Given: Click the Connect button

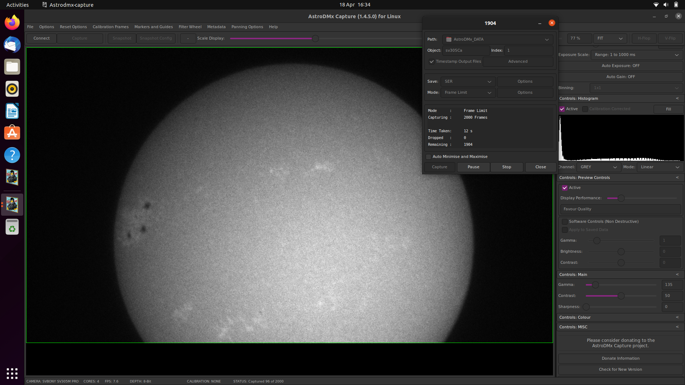Looking at the screenshot, I should coord(42,38).
